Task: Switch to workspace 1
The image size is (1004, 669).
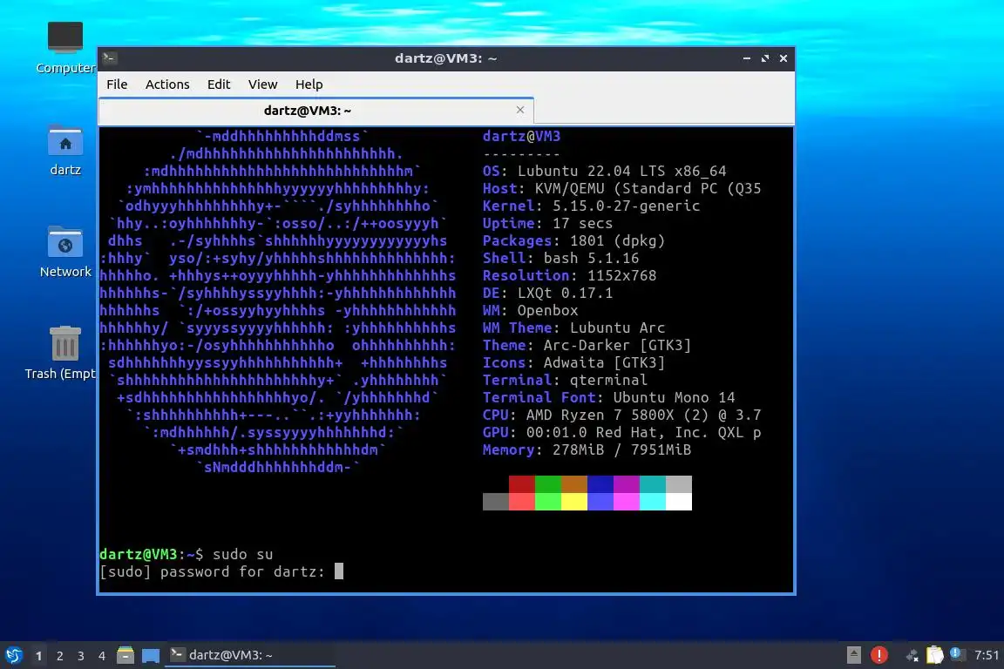Action: 39,656
